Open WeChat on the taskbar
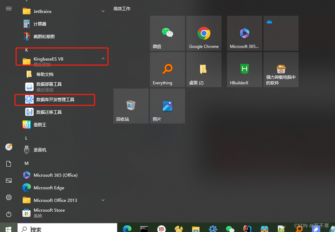The height and width of the screenshot is (232, 335). coord(230,229)
